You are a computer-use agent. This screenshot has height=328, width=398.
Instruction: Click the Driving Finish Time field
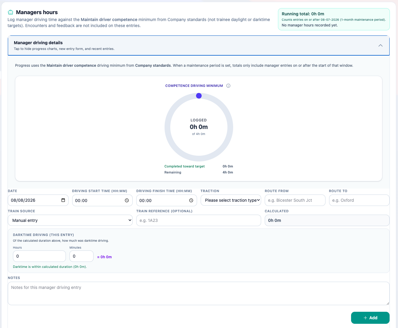pos(167,201)
